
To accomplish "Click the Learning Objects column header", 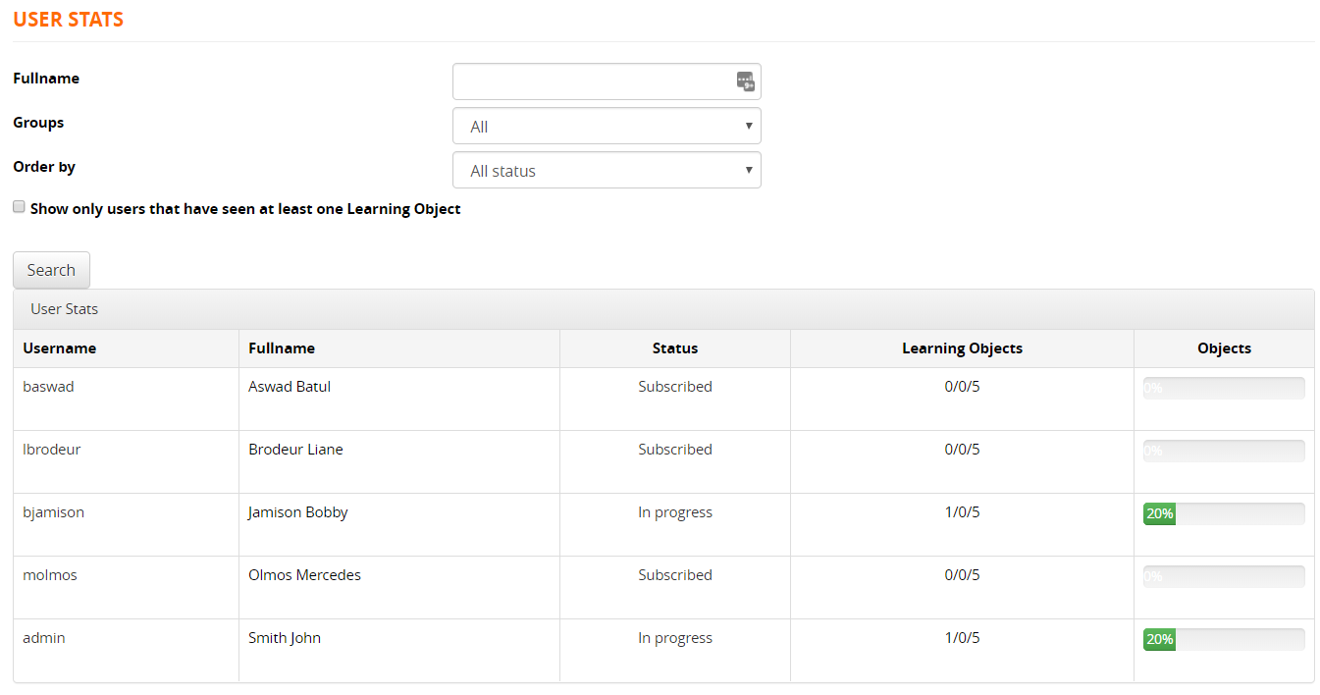I will pos(962,348).
